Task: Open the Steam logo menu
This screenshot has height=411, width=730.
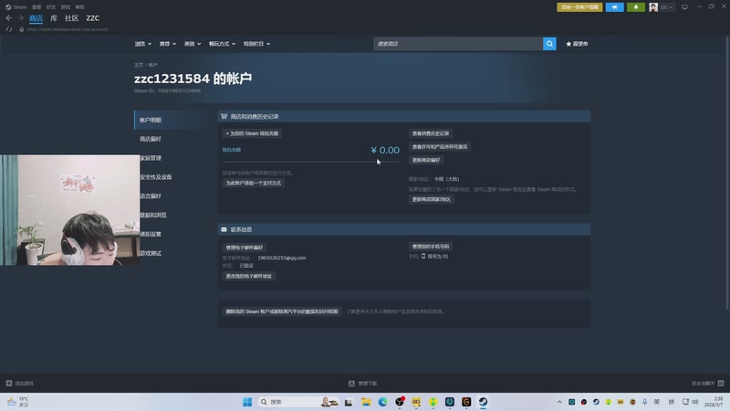Action: pos(16,7)
